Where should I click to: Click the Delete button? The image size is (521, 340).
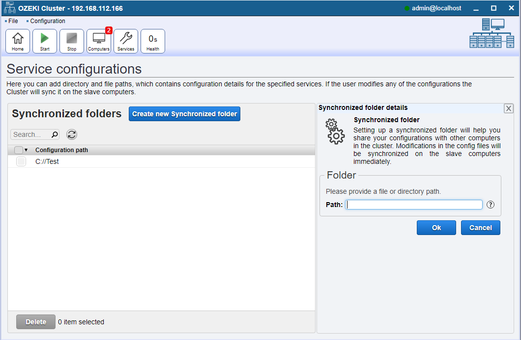[x=36, y=322]
